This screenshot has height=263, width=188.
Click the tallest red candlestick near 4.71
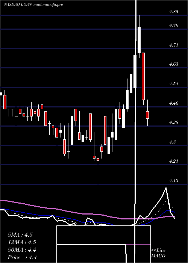coord(143,76)
